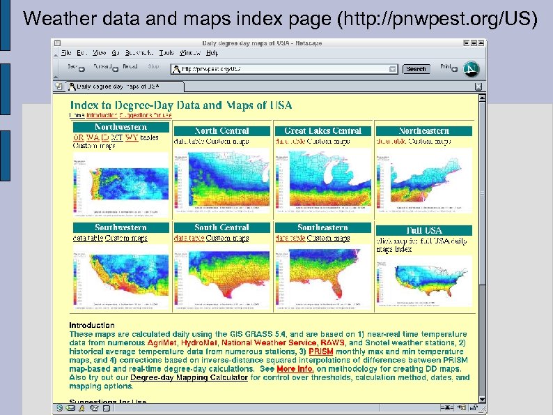
Task: Open the OR tables link under Northwestern
Action: (x=78, y=137)
